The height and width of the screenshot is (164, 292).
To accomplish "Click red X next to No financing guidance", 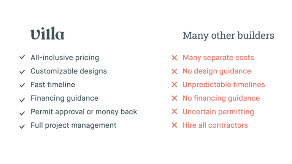I will pos(174,98).
